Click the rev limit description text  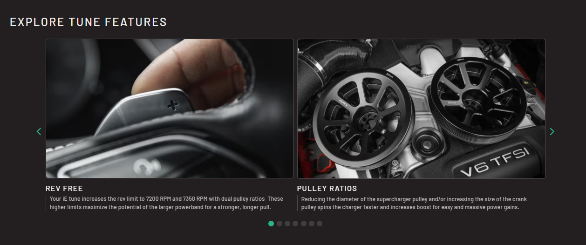pyautogui.click(x=166, y=203)
